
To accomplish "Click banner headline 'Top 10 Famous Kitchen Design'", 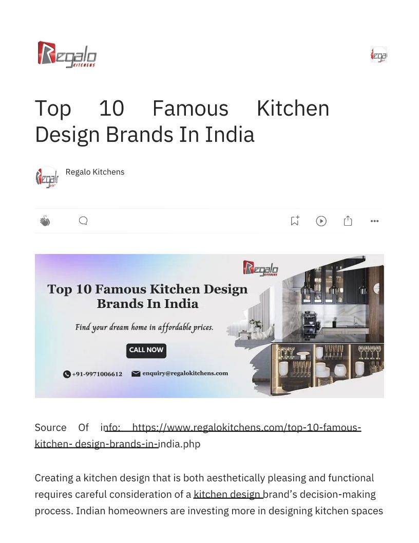I will (147, 289).
